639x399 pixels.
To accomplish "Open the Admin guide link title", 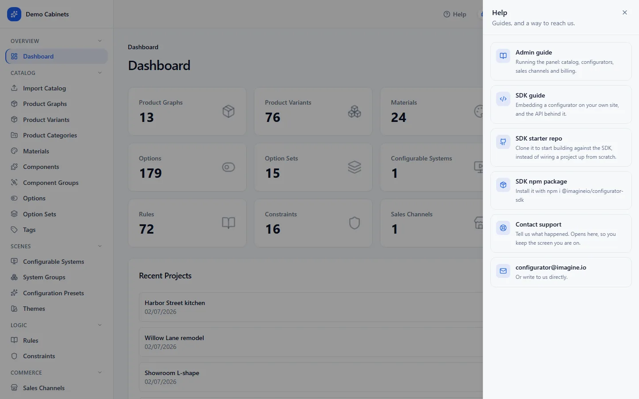I will pyautogui.click(x=533, y=52).
